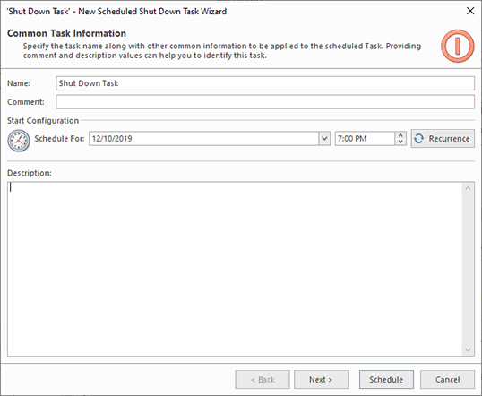Click the Description vertical scrollbar track
482x396 pixels.
pos(468,269)
